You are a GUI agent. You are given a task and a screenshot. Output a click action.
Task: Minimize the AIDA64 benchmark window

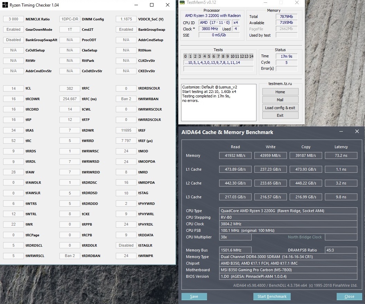tap(341, 131)
